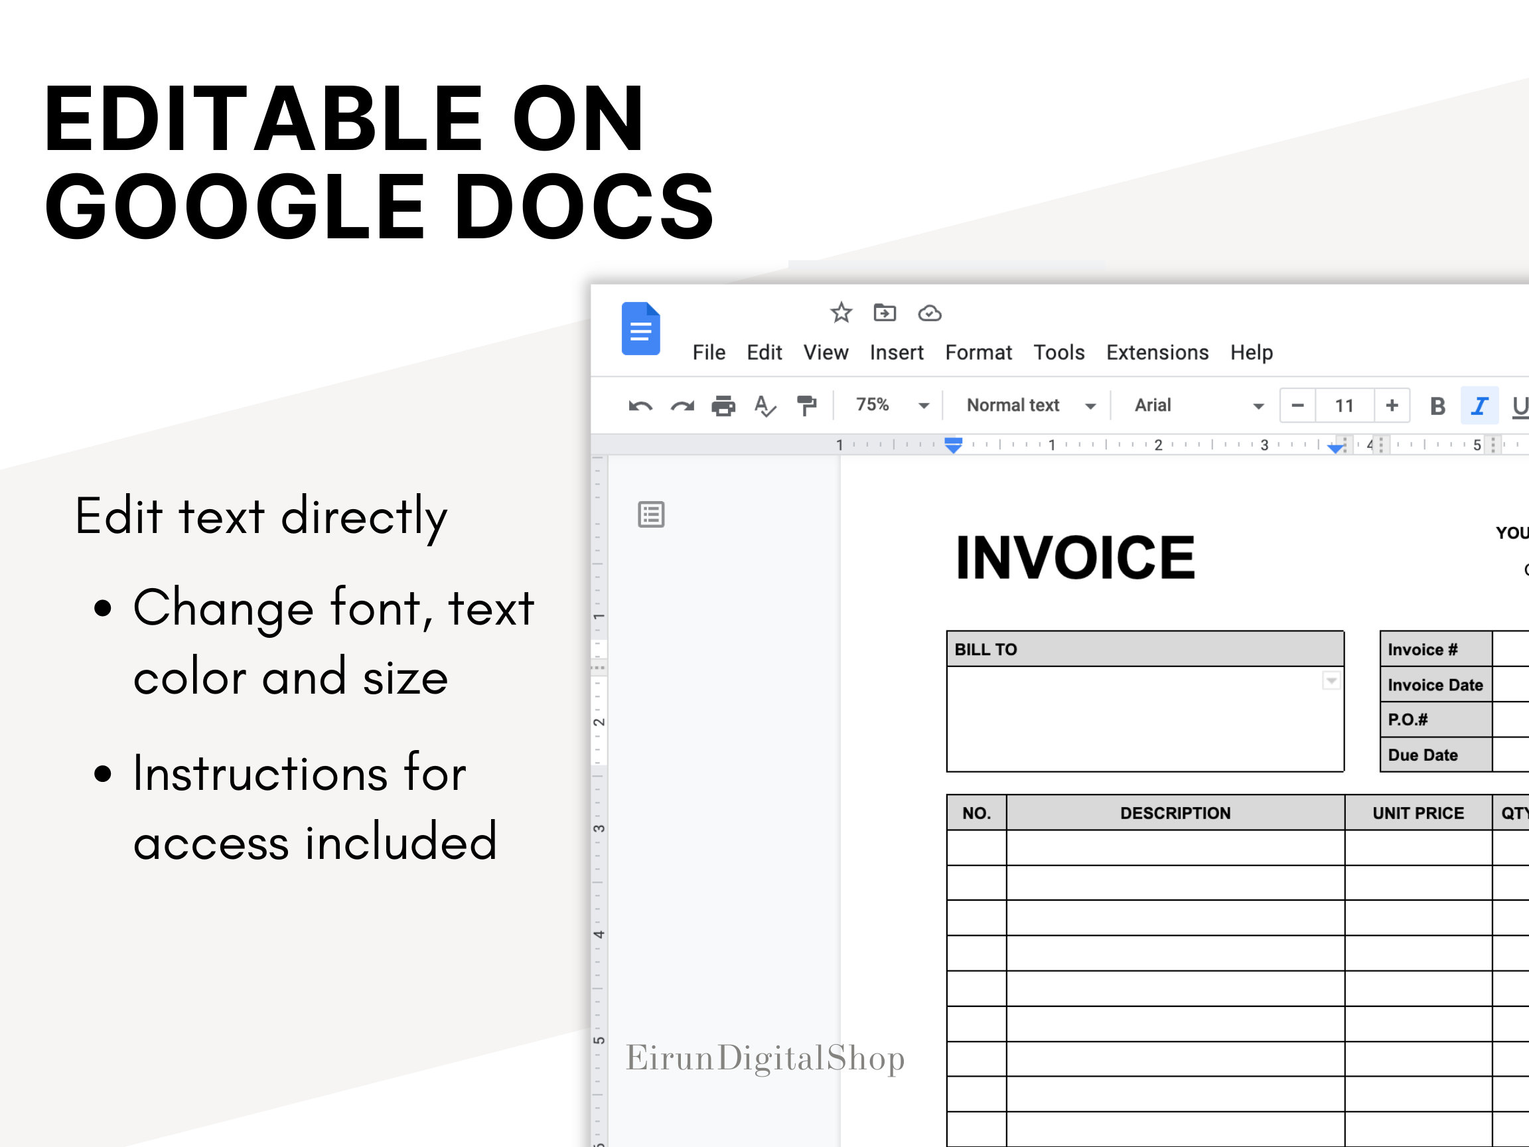Disable italic formatting
The height and width of the screenshot is (1147, 1529).
(1479, 406)
